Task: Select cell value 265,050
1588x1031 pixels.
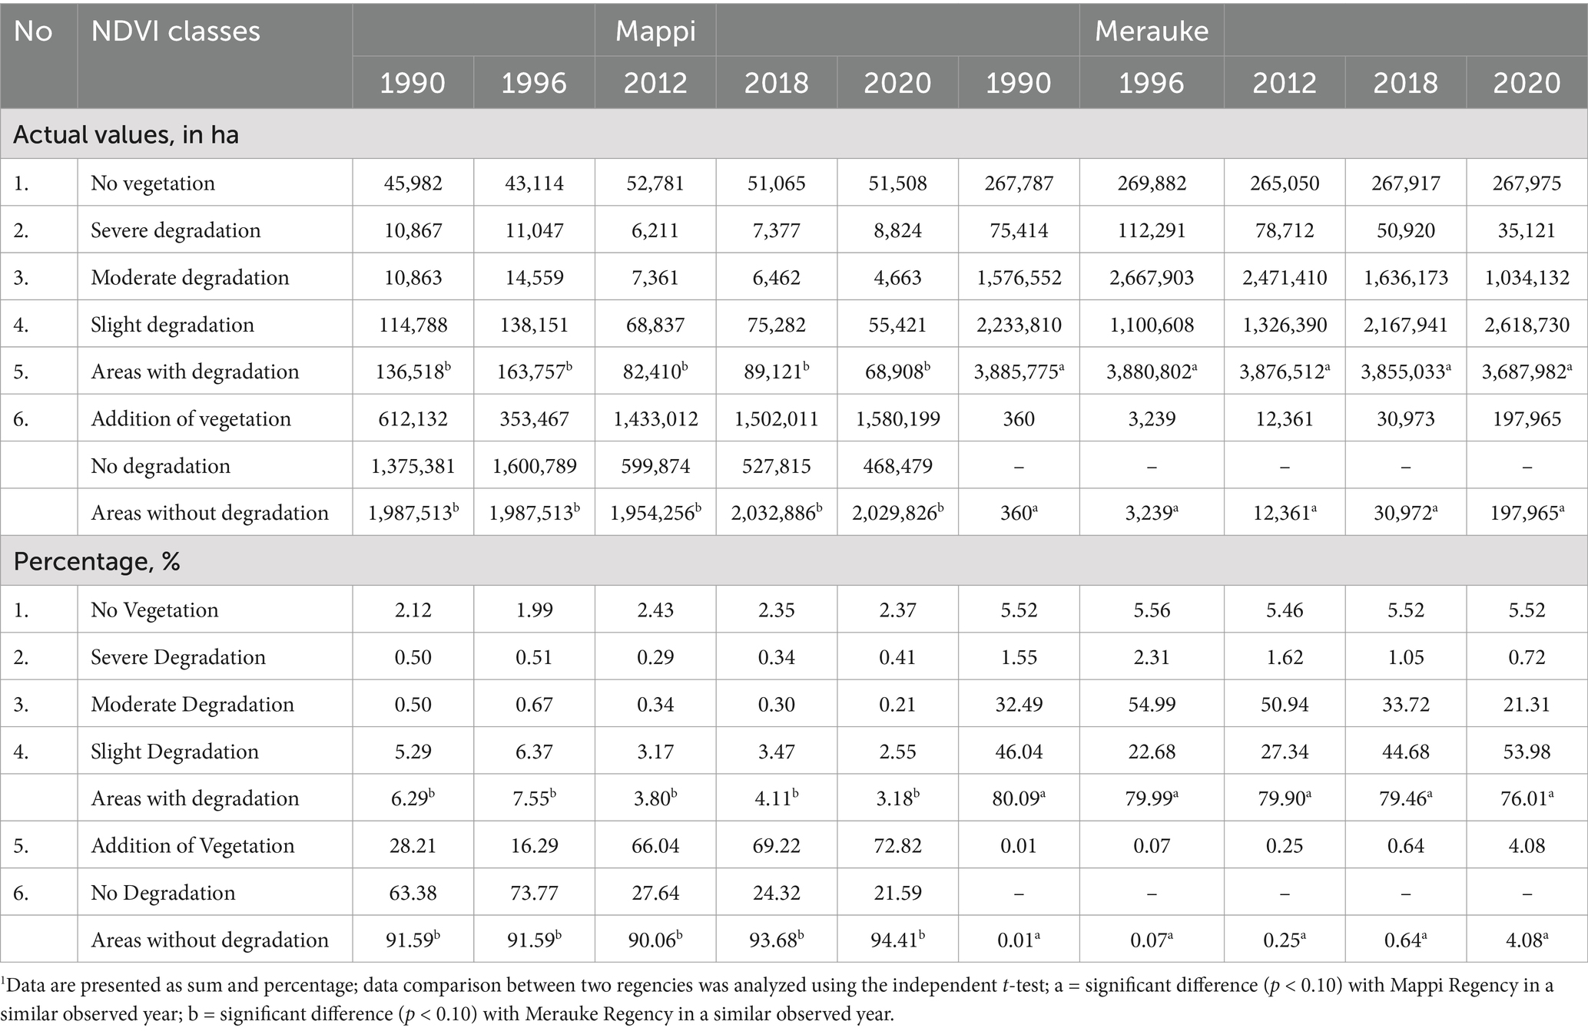Action: pyautogui.click(x=1285, y=183)
